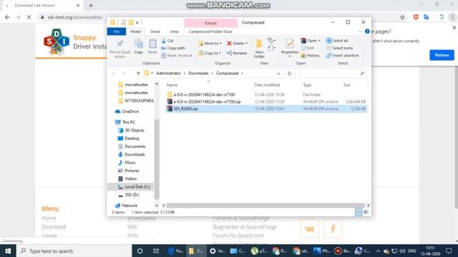Select folder e-0.8-n-2020041149224-dev-n7100
The height and width of the screenshot is (257, 458).
[204, 95]
